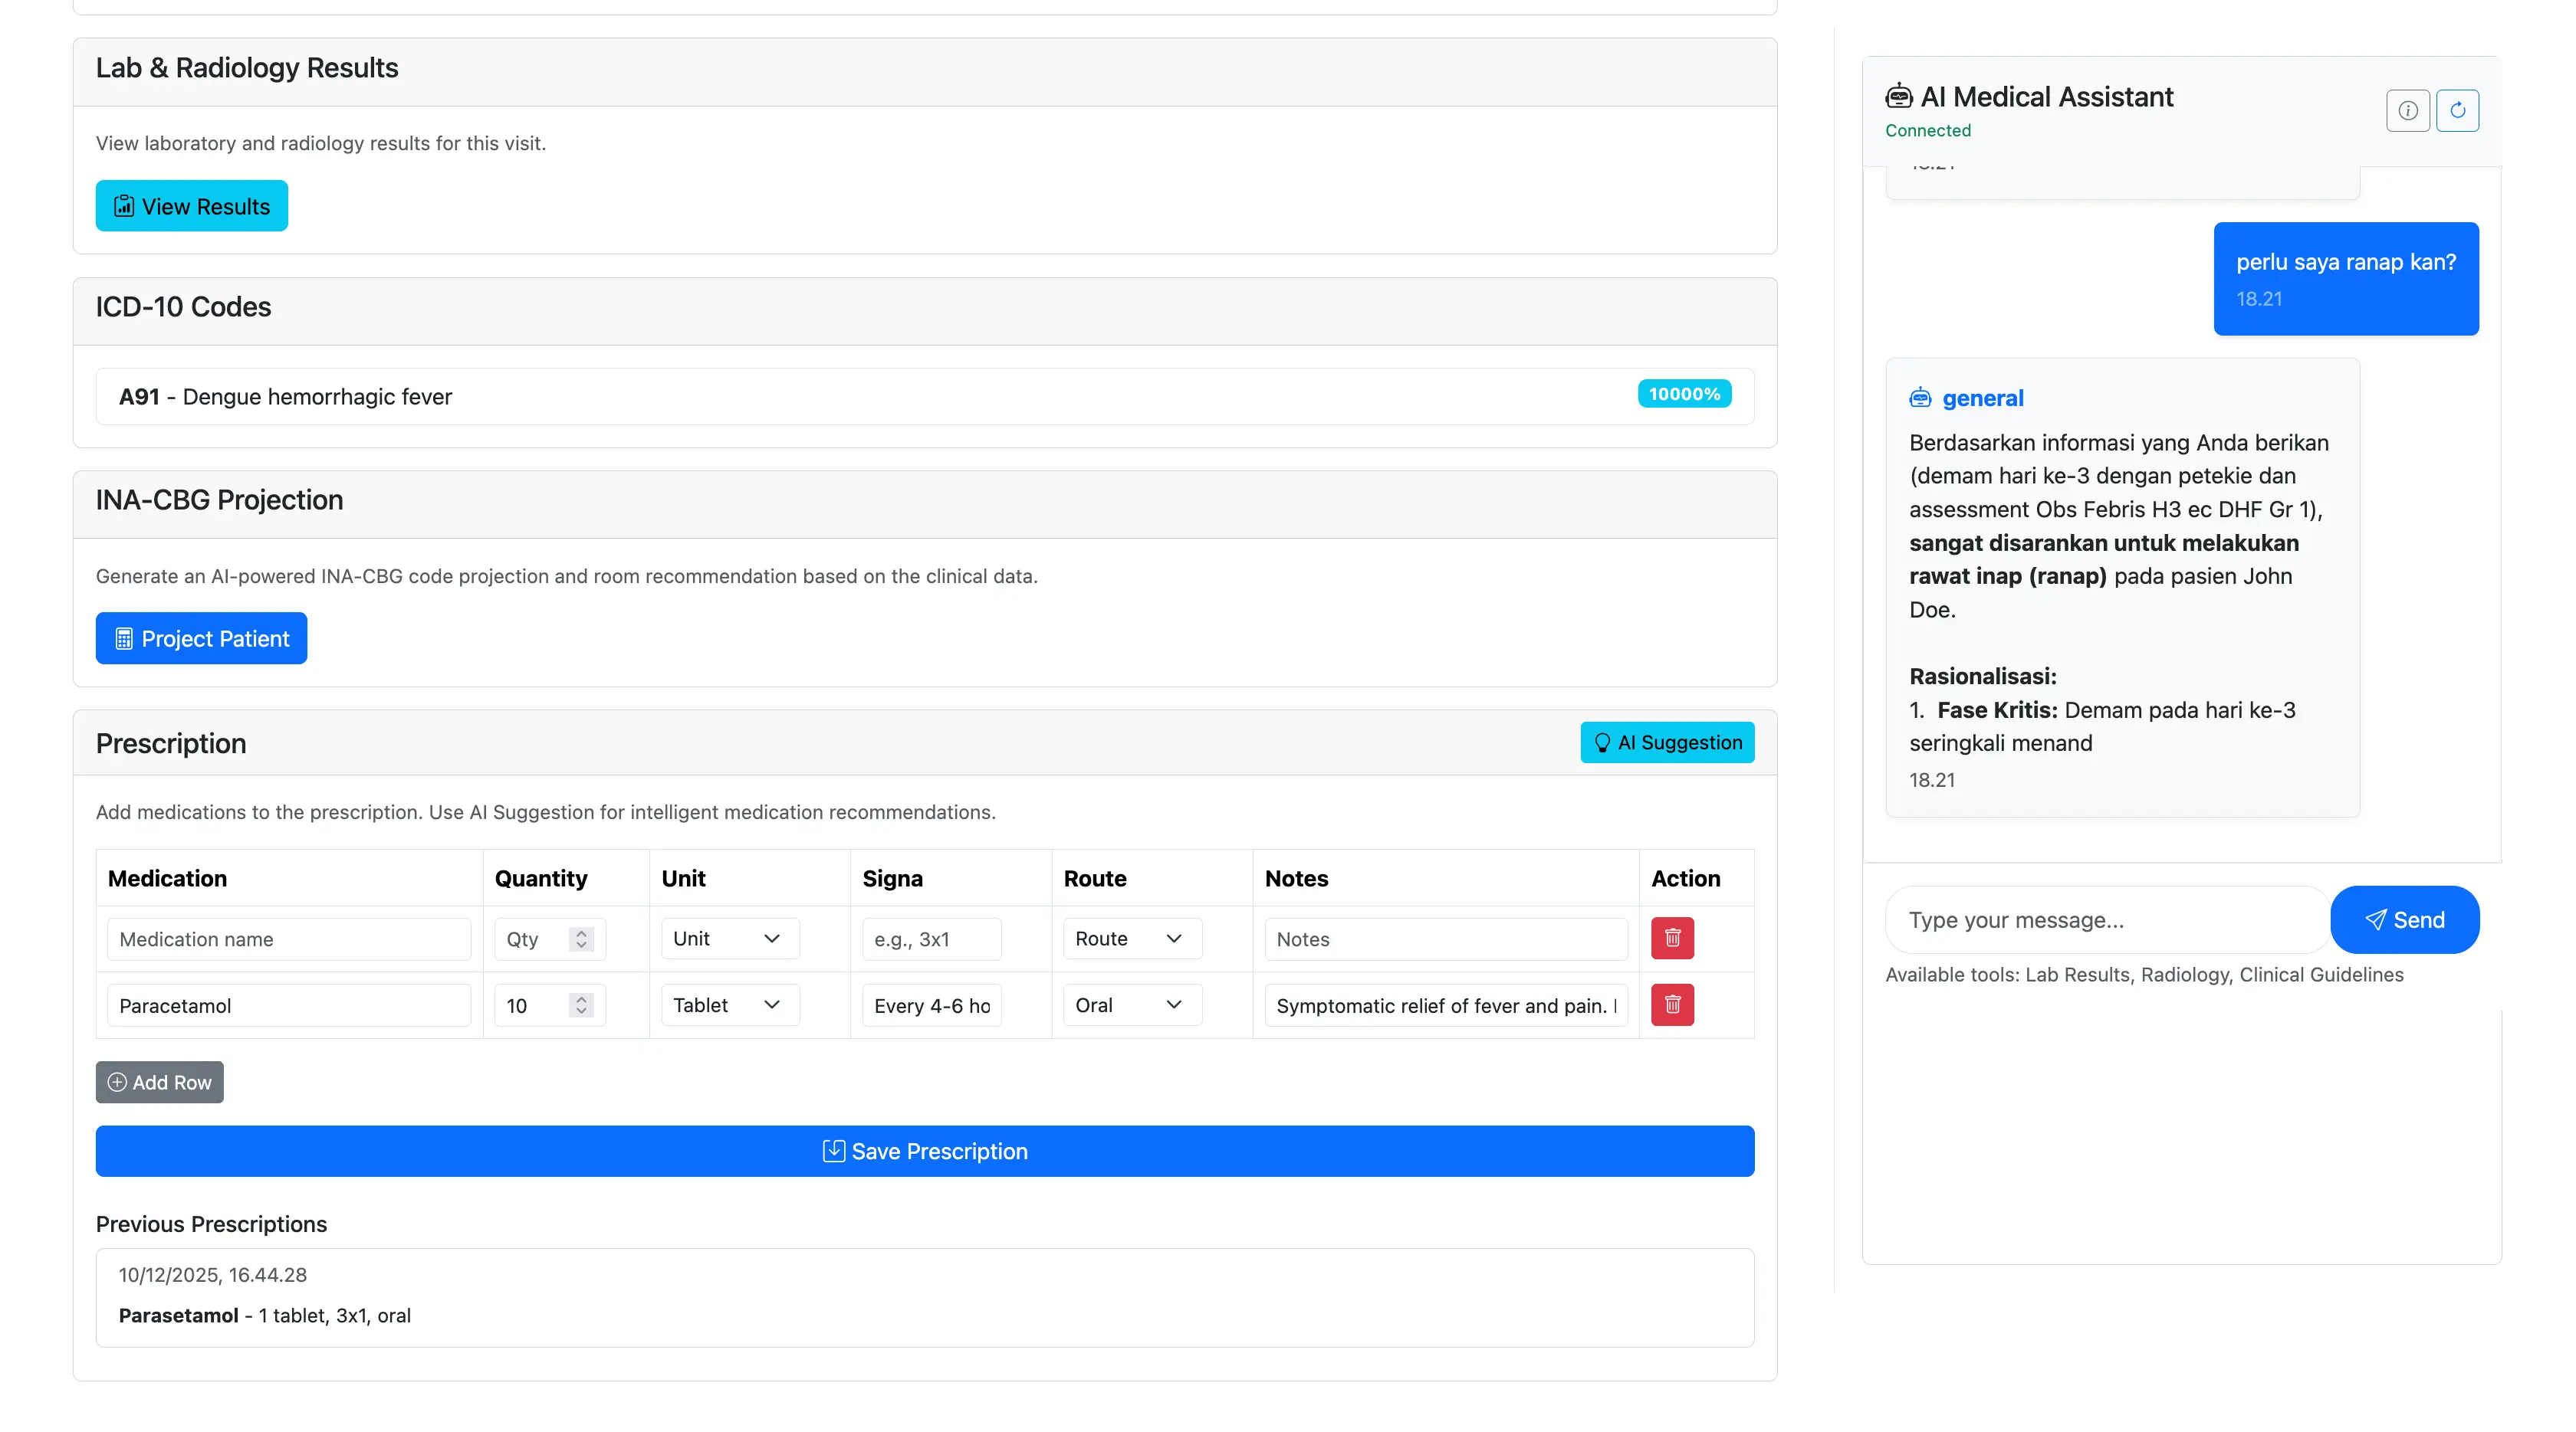This screenshot has width=2576, height=1432.
Task: Click the robot icon beside AI Medical Assistant
Action: point(1898,97)
